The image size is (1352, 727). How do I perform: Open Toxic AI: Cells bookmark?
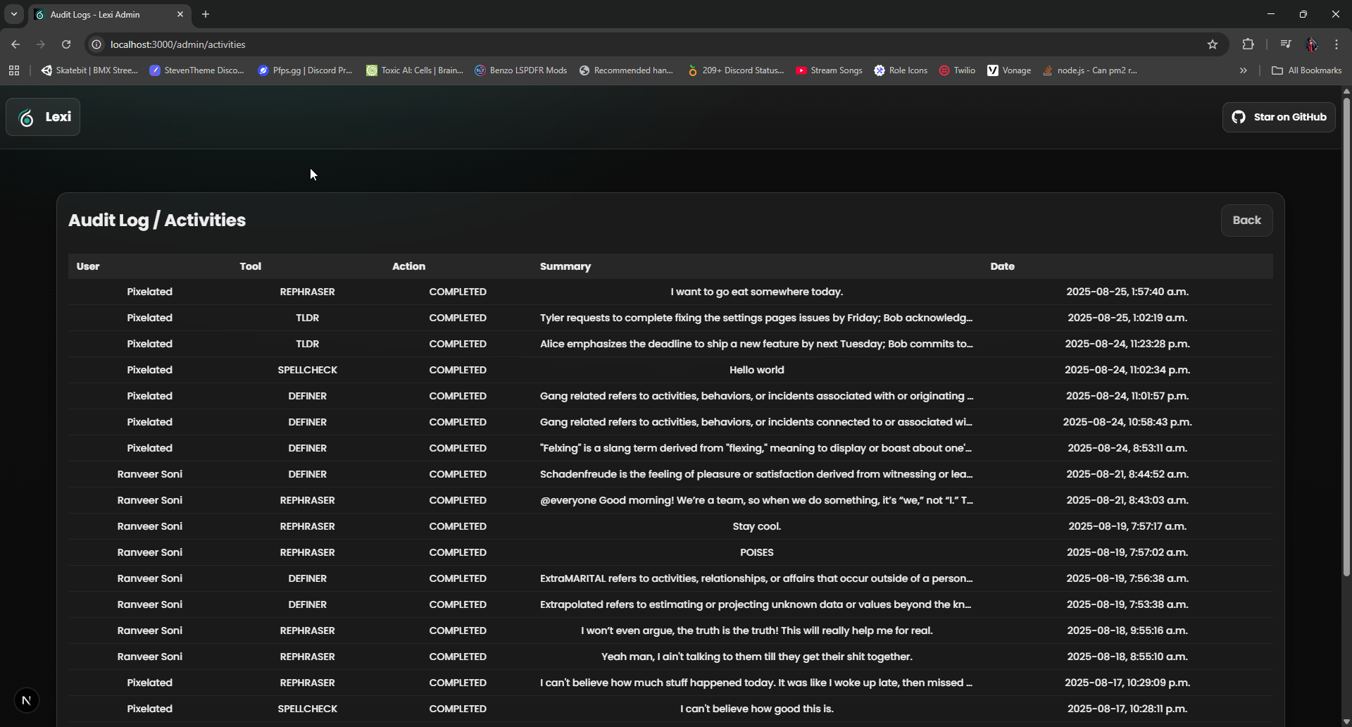[x=415, y=70]
